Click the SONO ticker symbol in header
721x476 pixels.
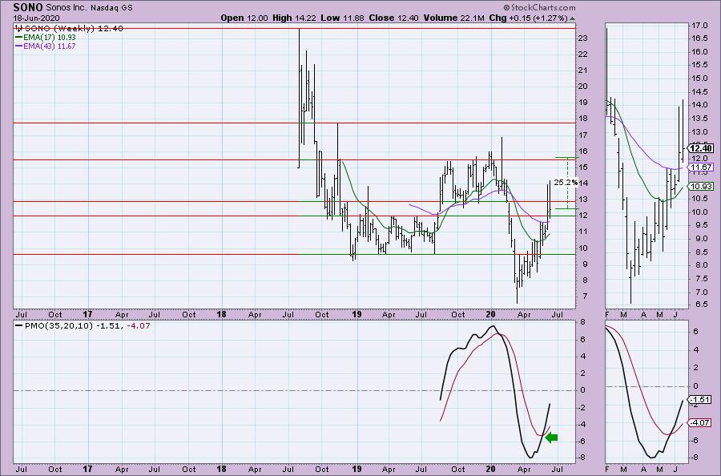[x=29, y=7]
